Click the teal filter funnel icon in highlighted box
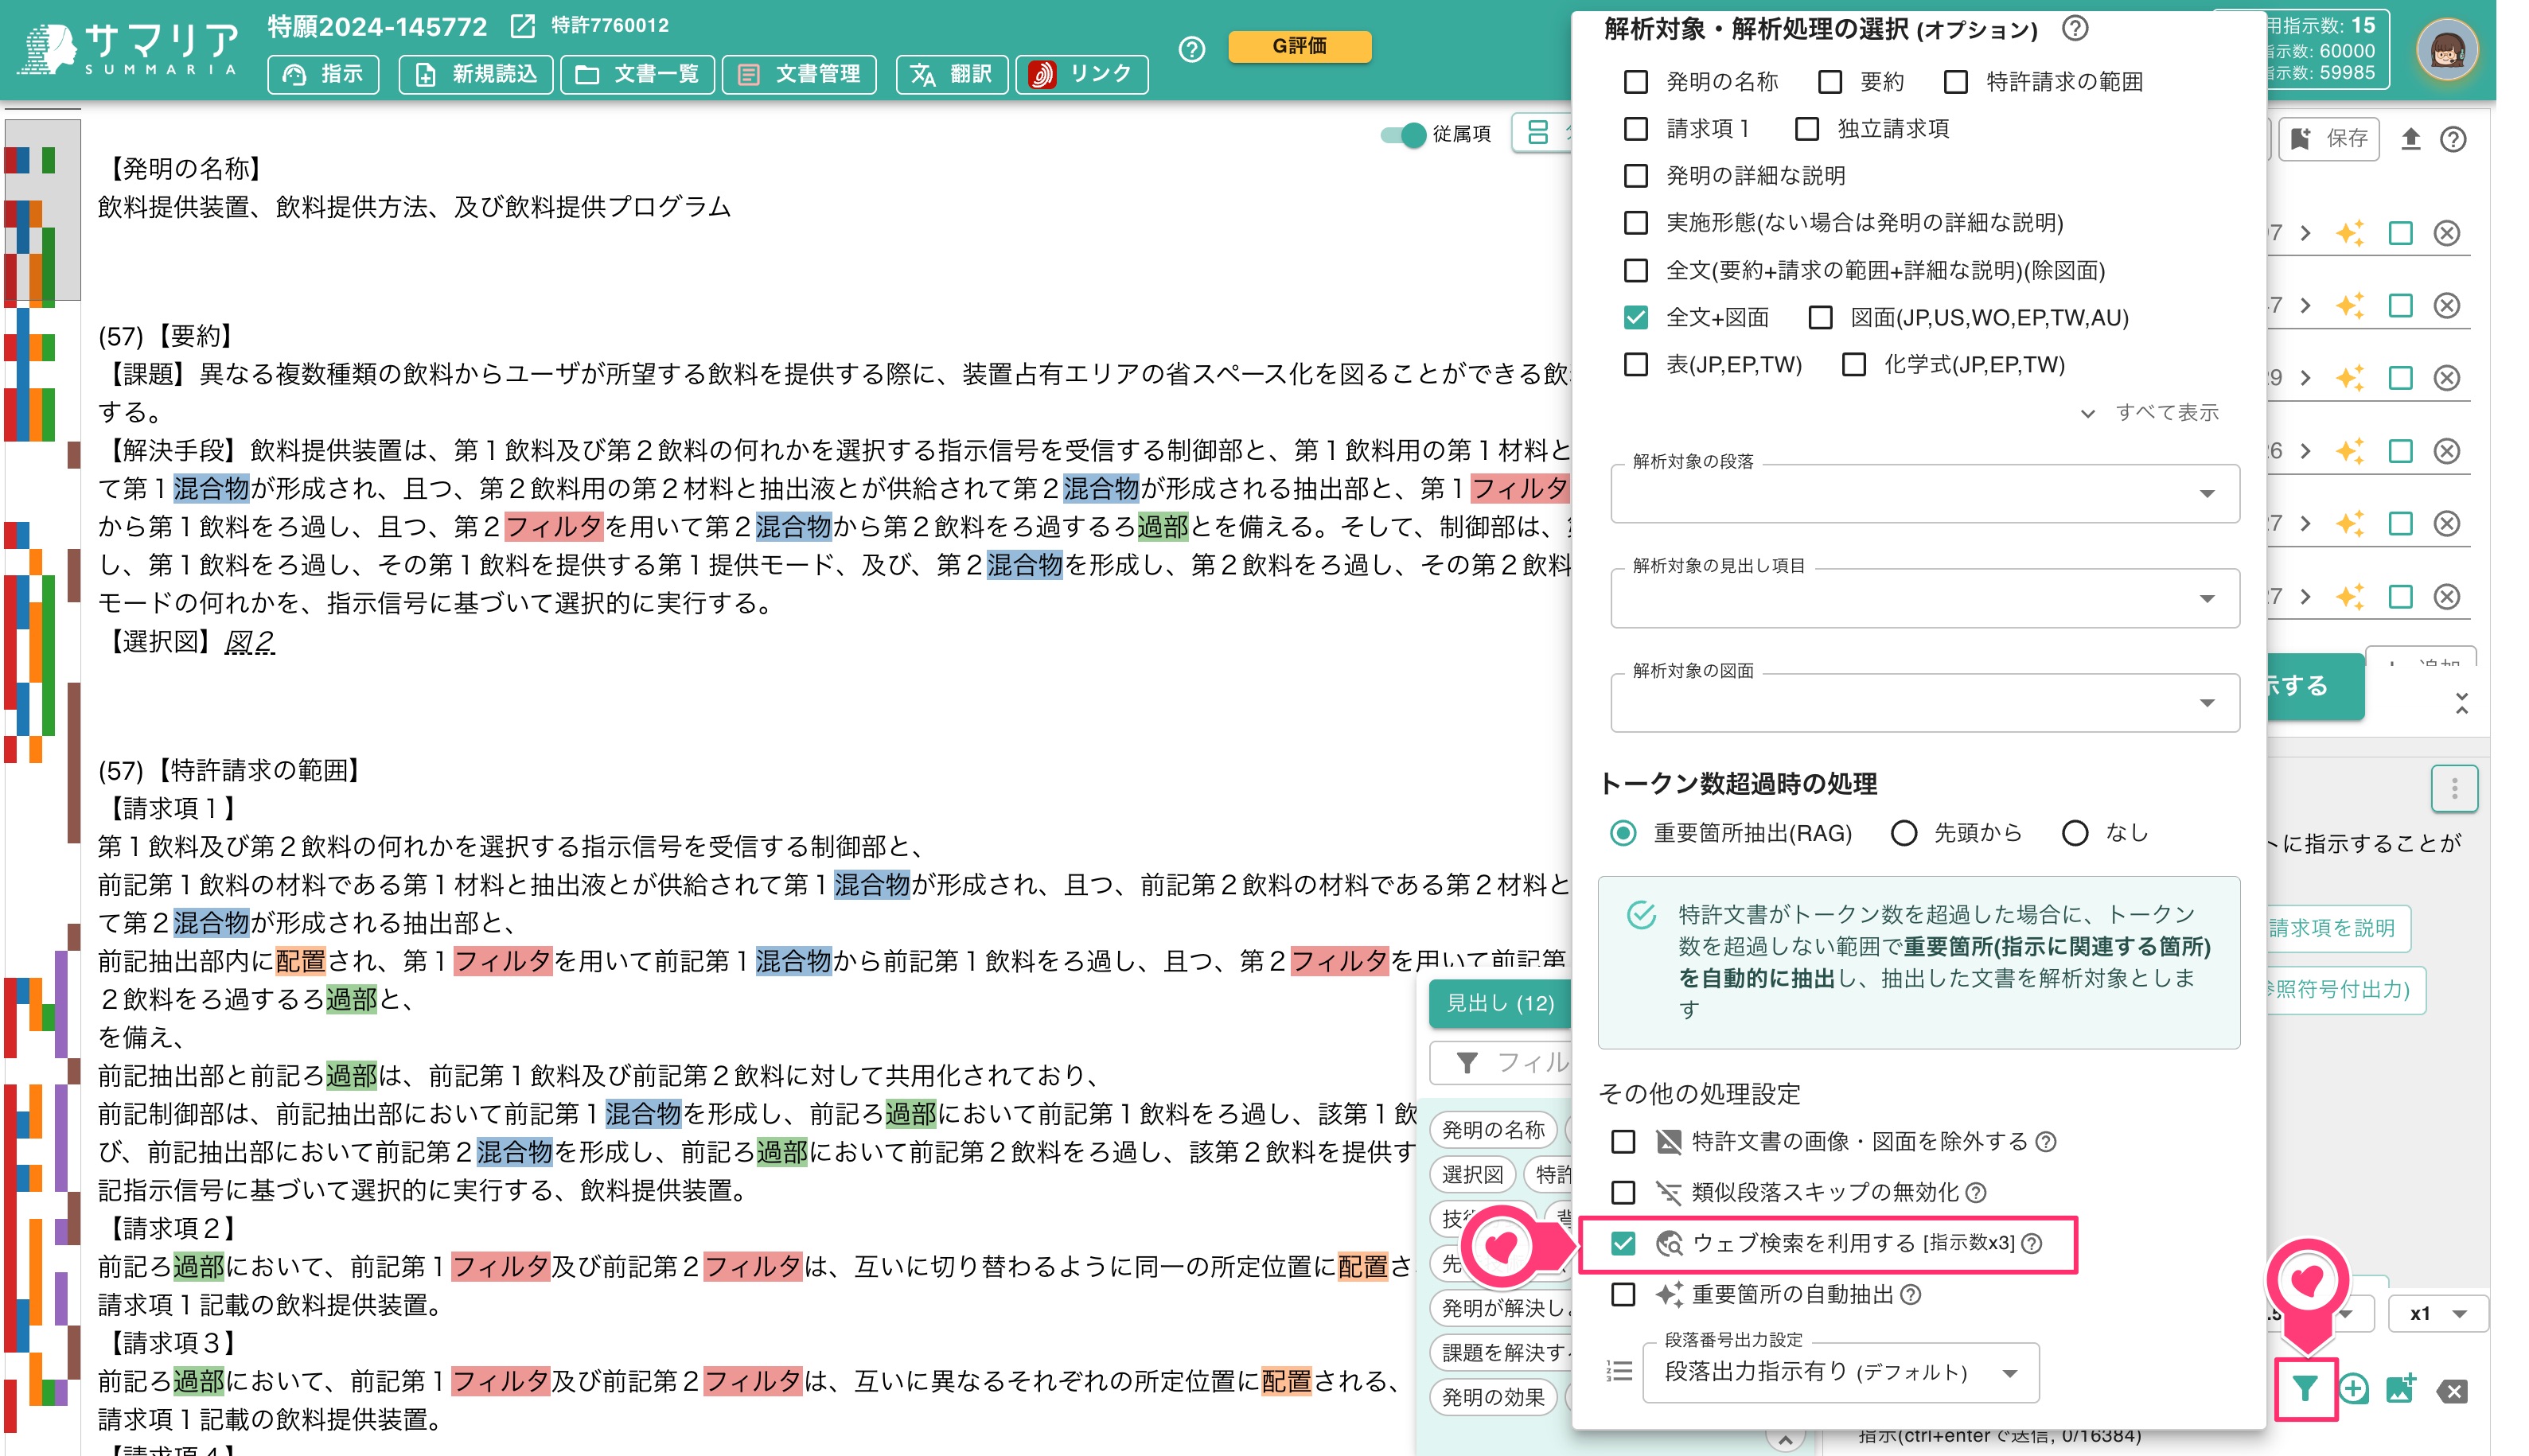Image resolution: width=2529 pixels, height=1456 pixels. 2305,1389
